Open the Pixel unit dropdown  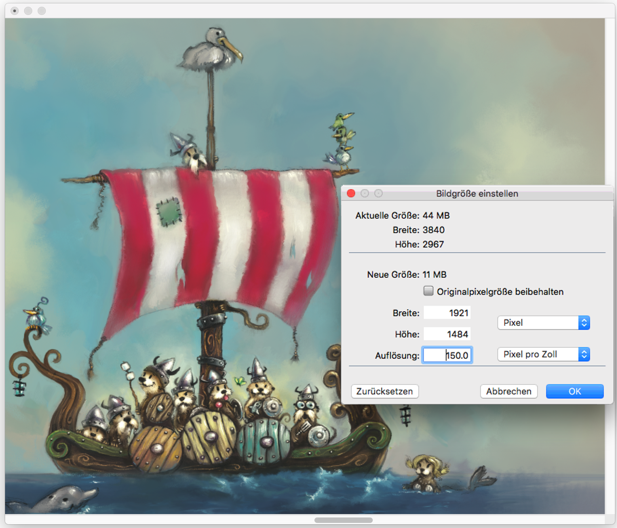[x=543, y=322]
